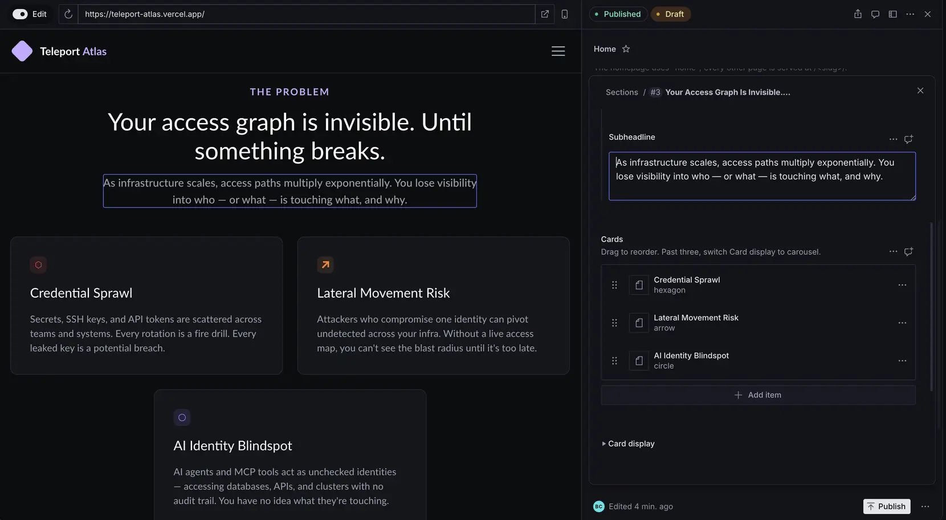
Task: Star the Home document as favorite
Action: click(626, 49)
